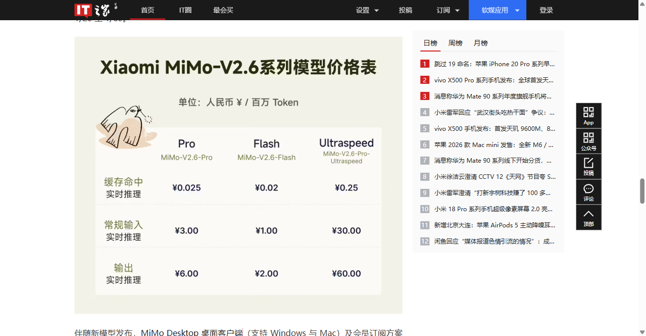This screenshot has height=336, width=646.
Task: Expand the 订阅 dropdown
Action: click(x=448, y=10)
